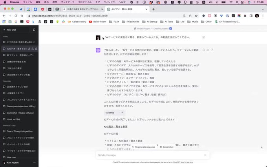Expand the AI Startup bookmarks folder
Image resolution: width=267 pixels, height=167 pixels.
(150, 22)
